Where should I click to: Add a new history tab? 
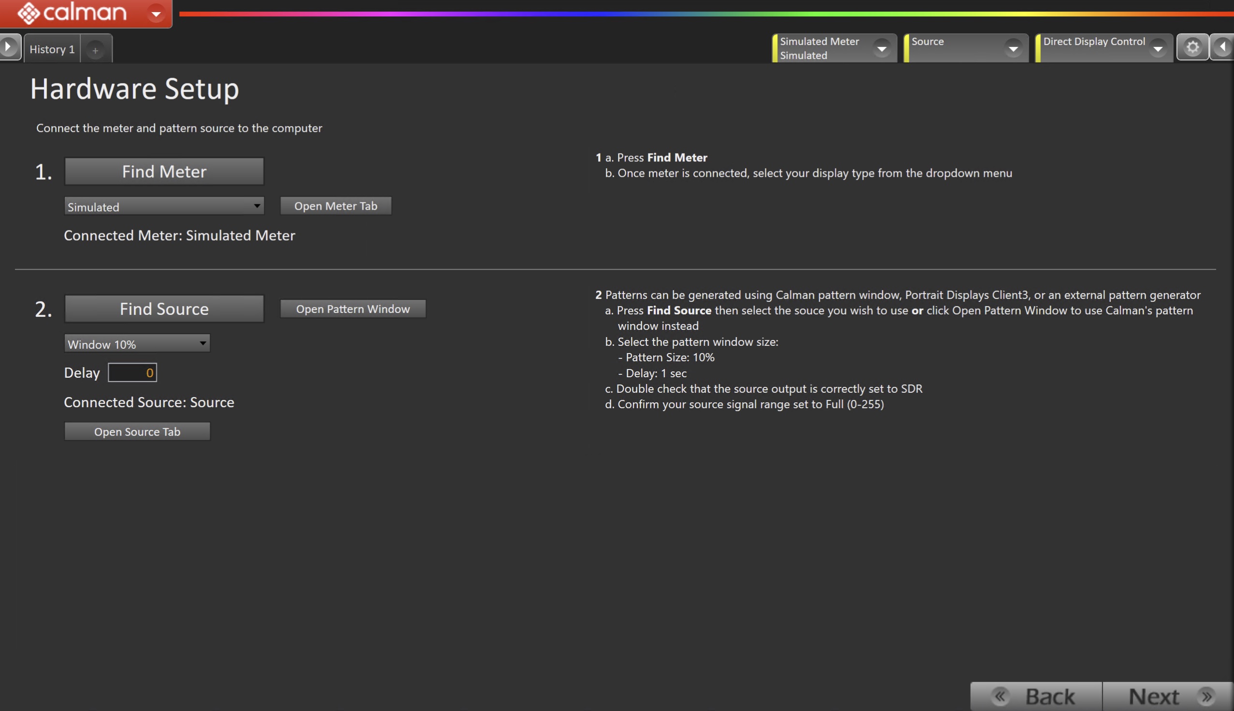coord(96,50)
